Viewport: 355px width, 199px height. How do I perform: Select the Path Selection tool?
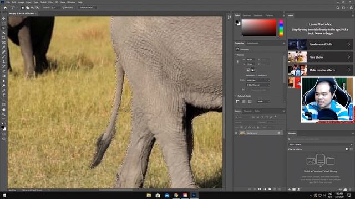click(x=4, y=100)
